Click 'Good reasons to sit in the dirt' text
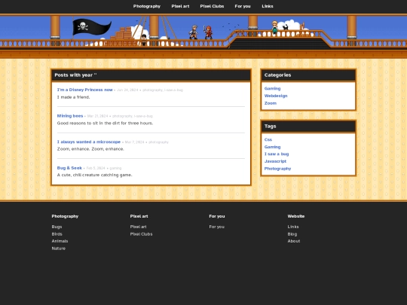The height and width of the screenshot is (305, 407). tap(105, 123)
